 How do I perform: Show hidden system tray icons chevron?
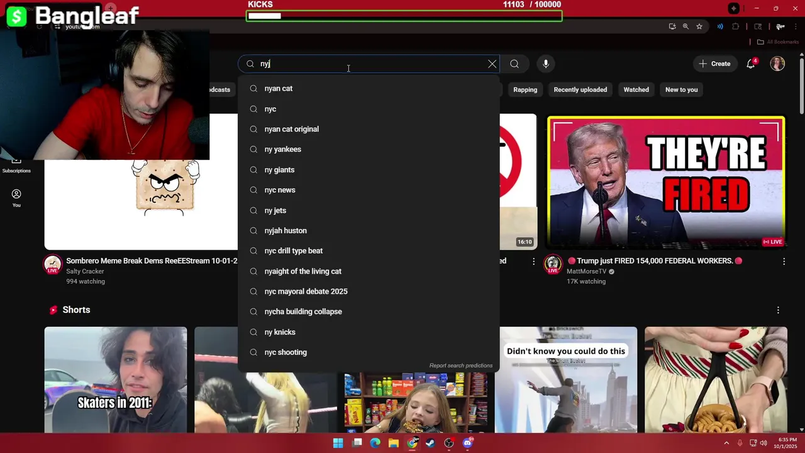[x=726, y=443]
